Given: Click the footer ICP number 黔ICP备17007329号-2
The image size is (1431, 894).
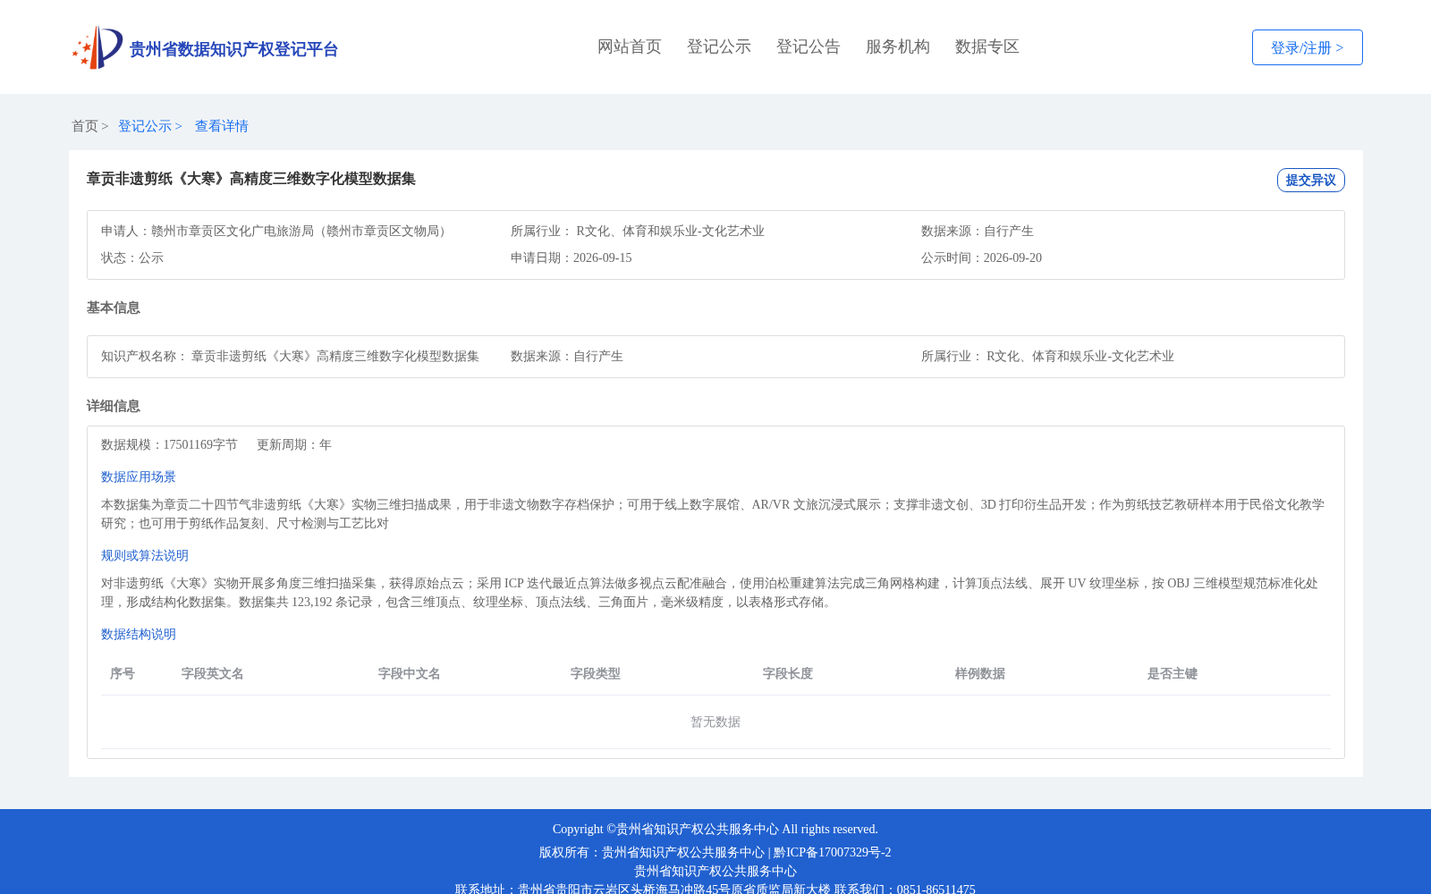Looking at the screenshot, I should 833,852.
